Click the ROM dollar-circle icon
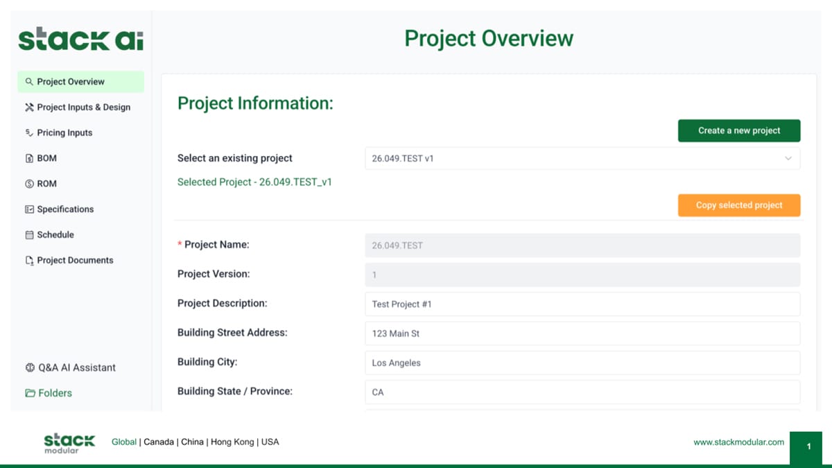Screen dimensions: 832x468 [x=29, y=184]
